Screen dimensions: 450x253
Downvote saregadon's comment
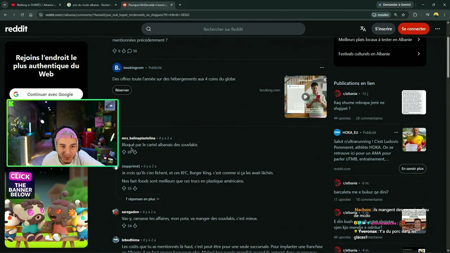pos(135,226)
